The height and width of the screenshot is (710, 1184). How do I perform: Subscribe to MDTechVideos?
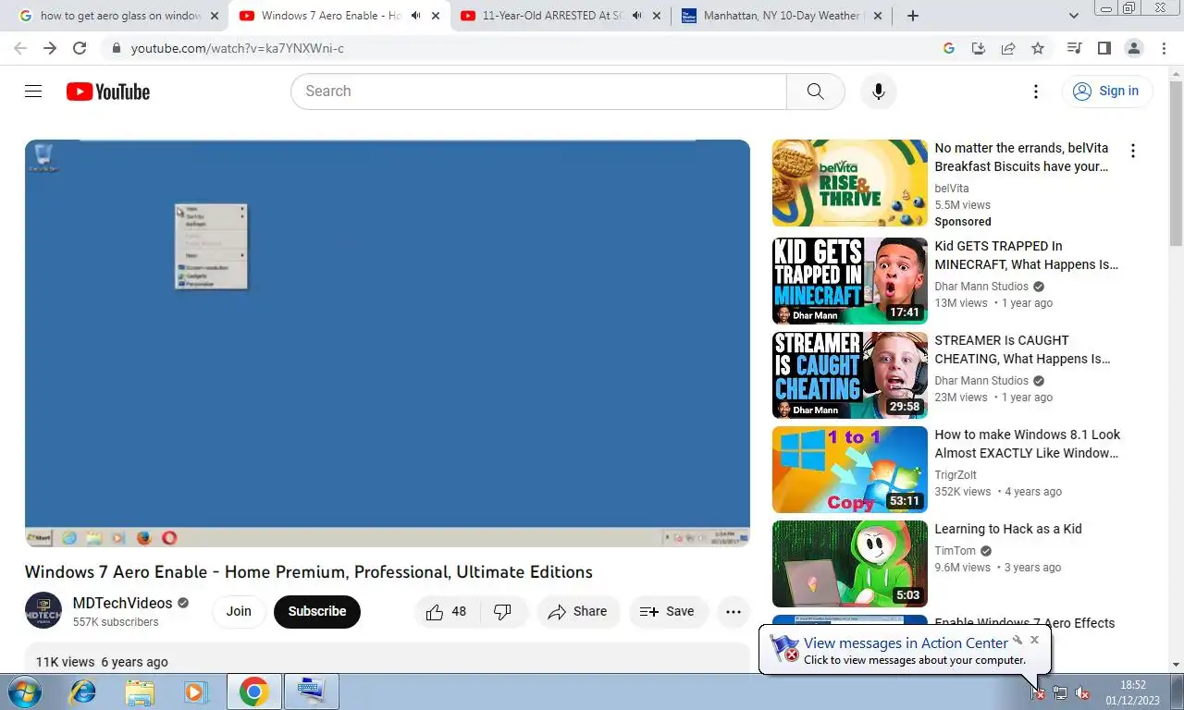[317, 611]
